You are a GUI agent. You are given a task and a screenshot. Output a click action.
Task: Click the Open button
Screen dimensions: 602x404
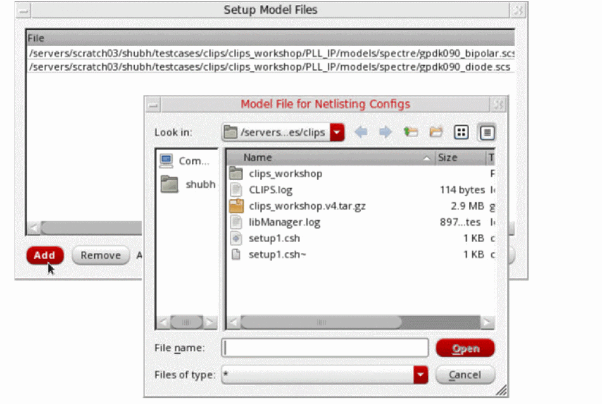[x=465, y=348]
